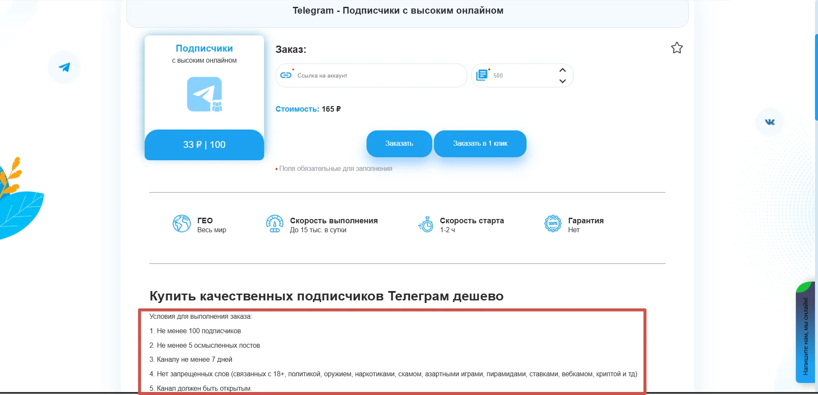This screenshot has height=395, width=818.
Task: Click the quantity field showing 500
Action: click(522, 75)
